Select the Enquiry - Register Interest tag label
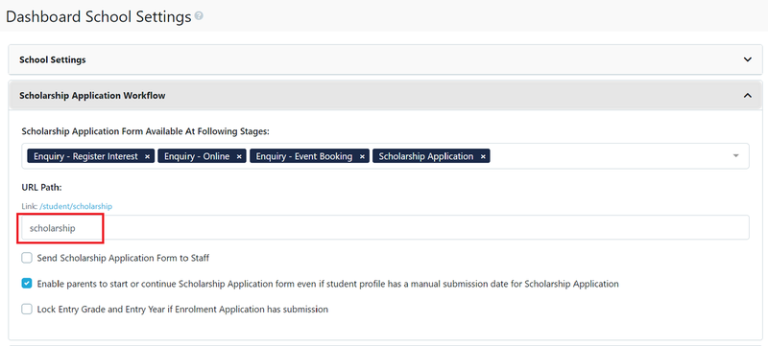The image size is (768, 346). pos(85,157)
